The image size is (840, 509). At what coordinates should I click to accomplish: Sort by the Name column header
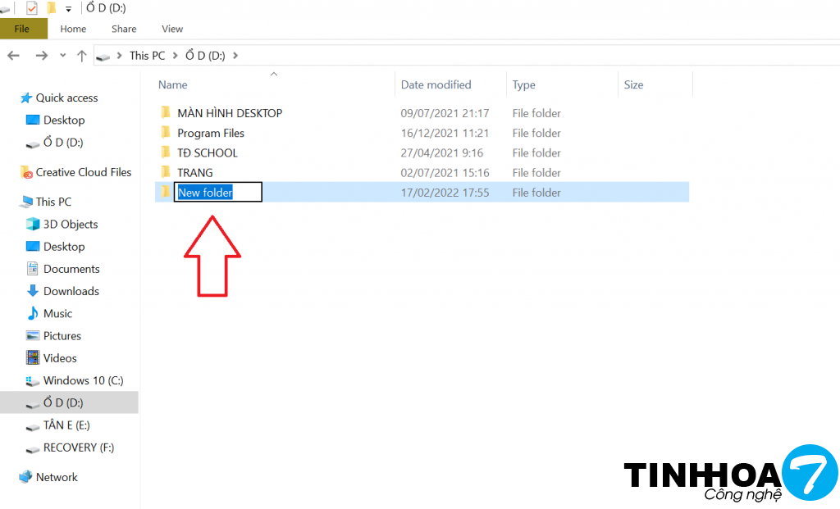pos(173,85)
